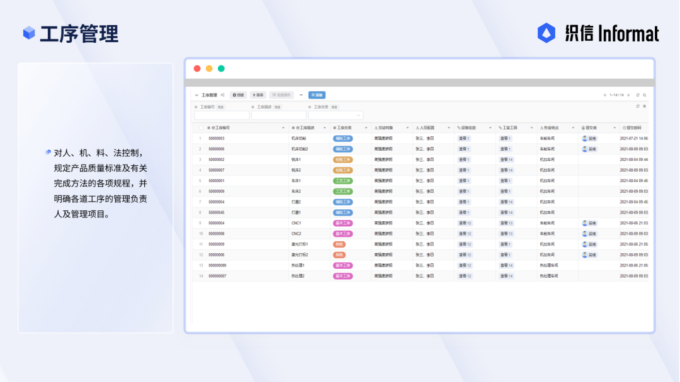Refresh the table using the top toolbar refresh icon

637,95
